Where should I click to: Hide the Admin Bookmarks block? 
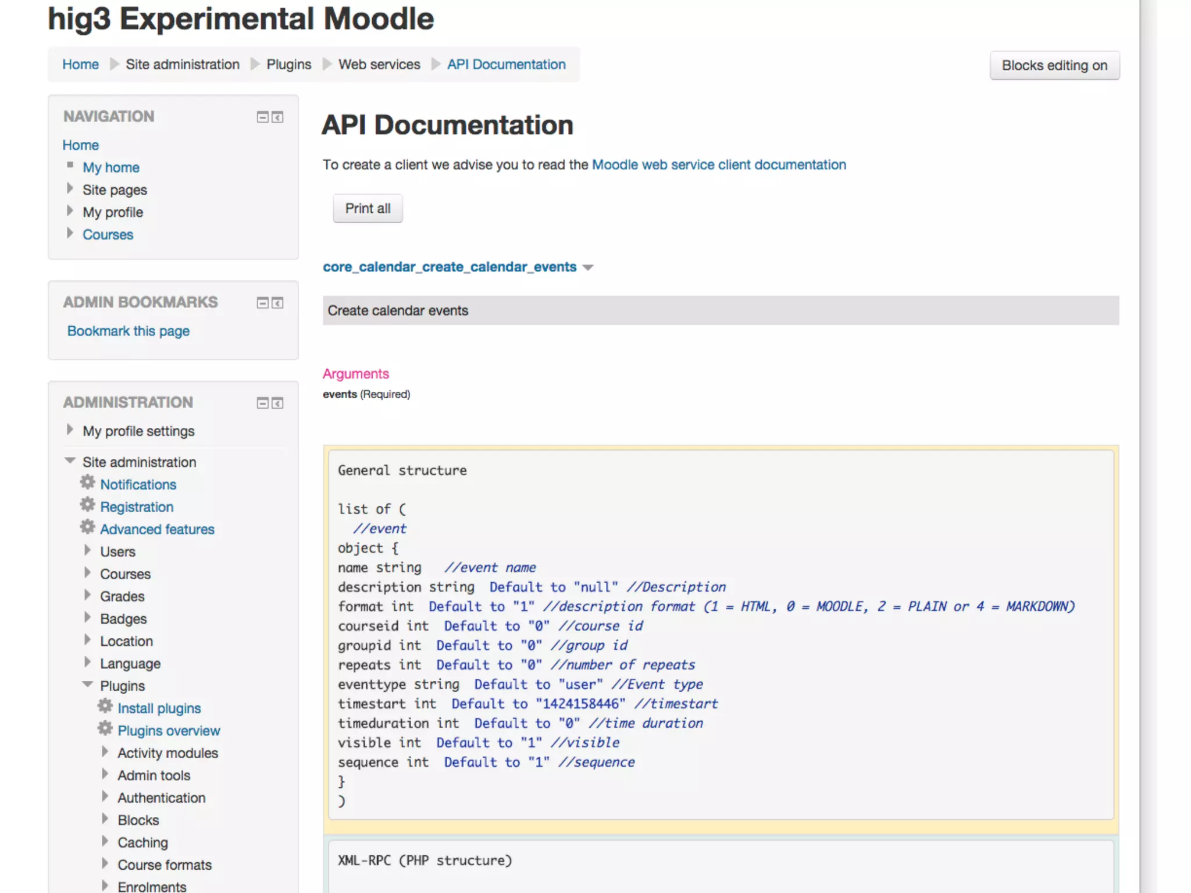pos(262,303)
